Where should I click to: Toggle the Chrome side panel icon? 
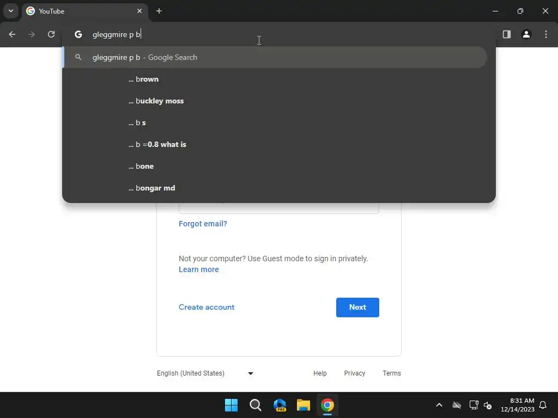click(x=506, y=34)
